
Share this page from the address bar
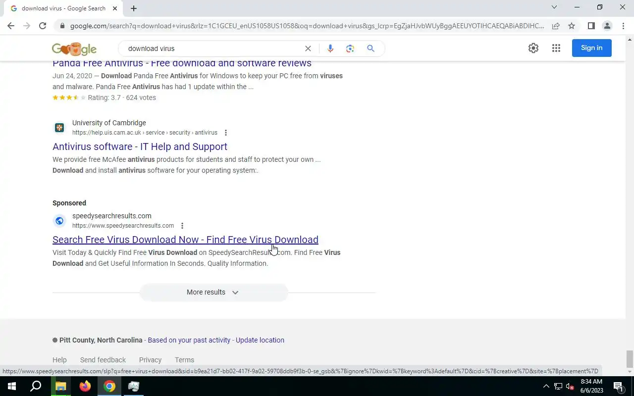[x=556, y=26]
